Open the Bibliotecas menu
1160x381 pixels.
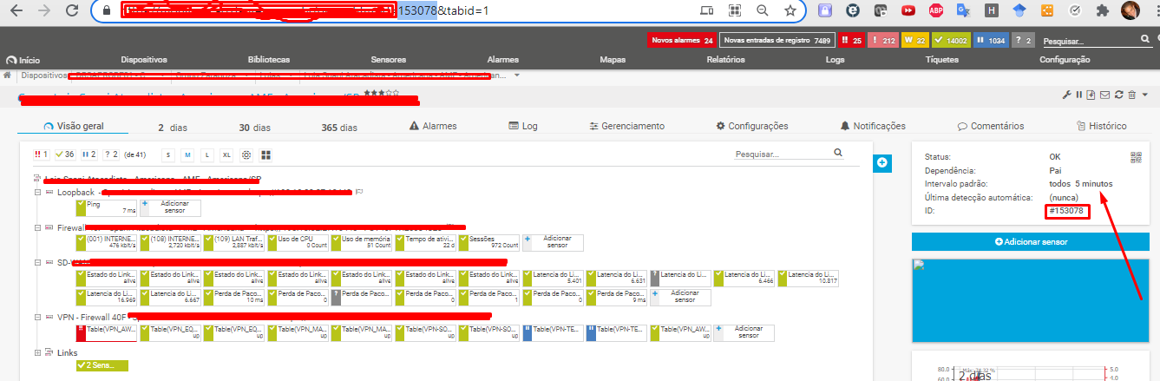coord(268,60)
